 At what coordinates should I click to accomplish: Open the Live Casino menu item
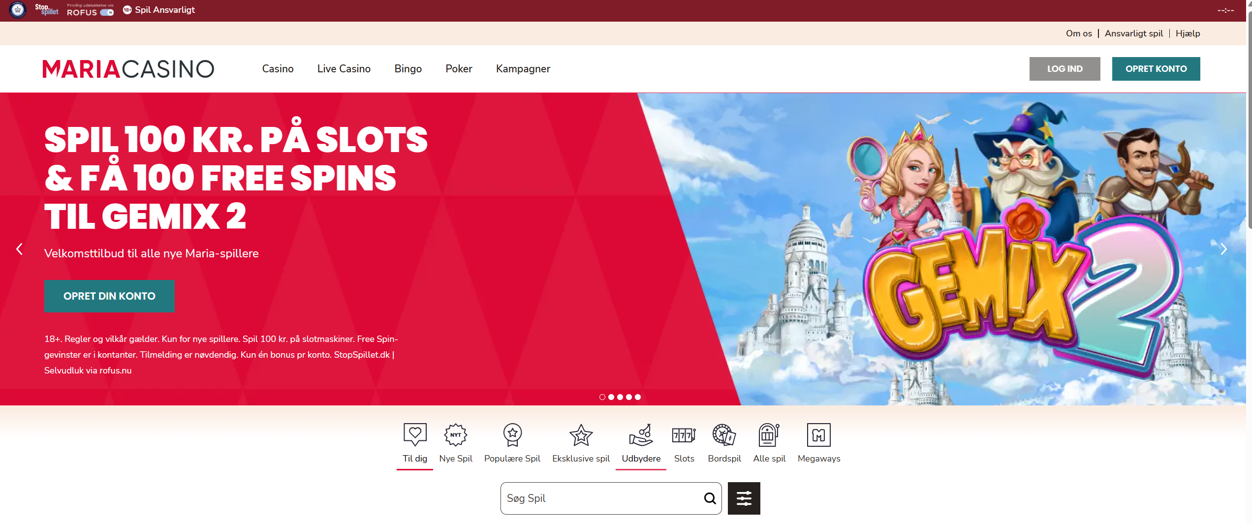tap(344, 69)
